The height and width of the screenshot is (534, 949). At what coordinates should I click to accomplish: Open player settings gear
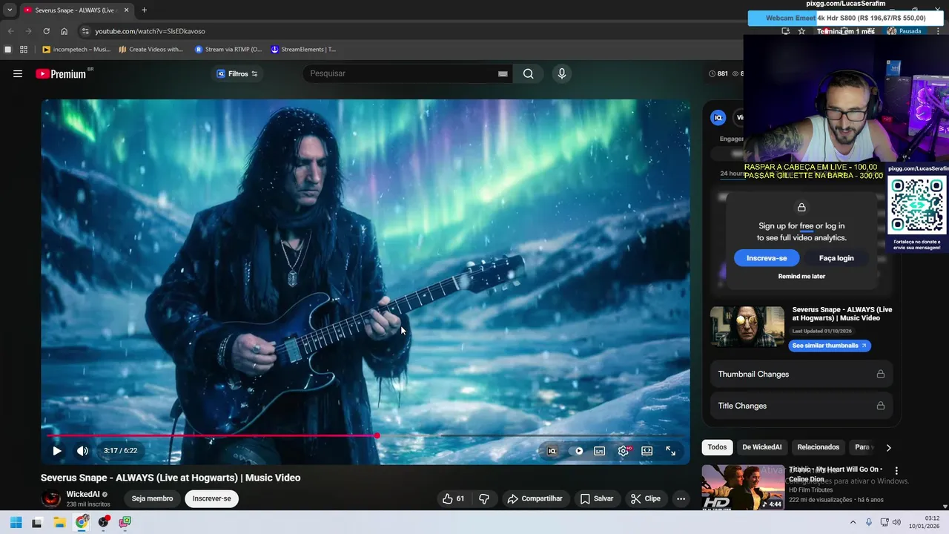(624, 451)
